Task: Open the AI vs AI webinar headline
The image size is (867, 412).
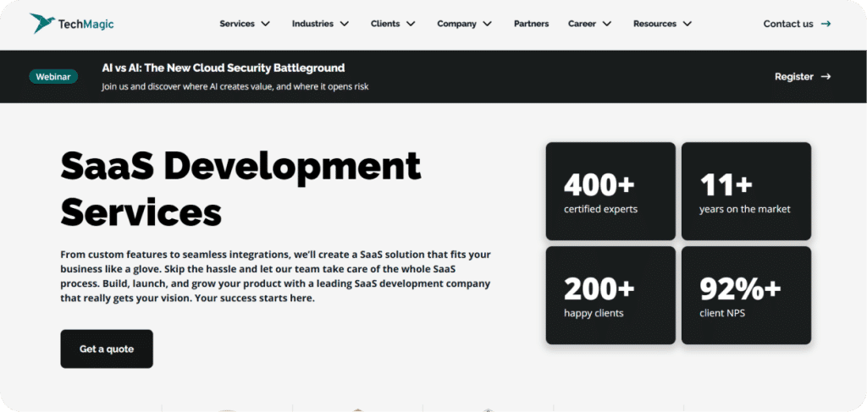Action: (224, 68)
